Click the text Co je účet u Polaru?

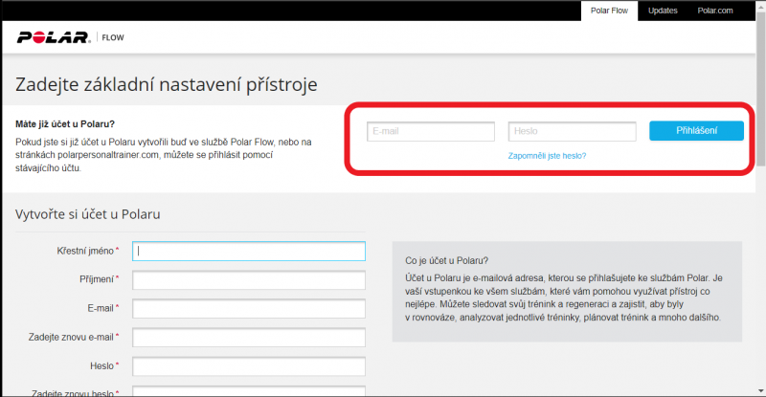coord(446,261)
